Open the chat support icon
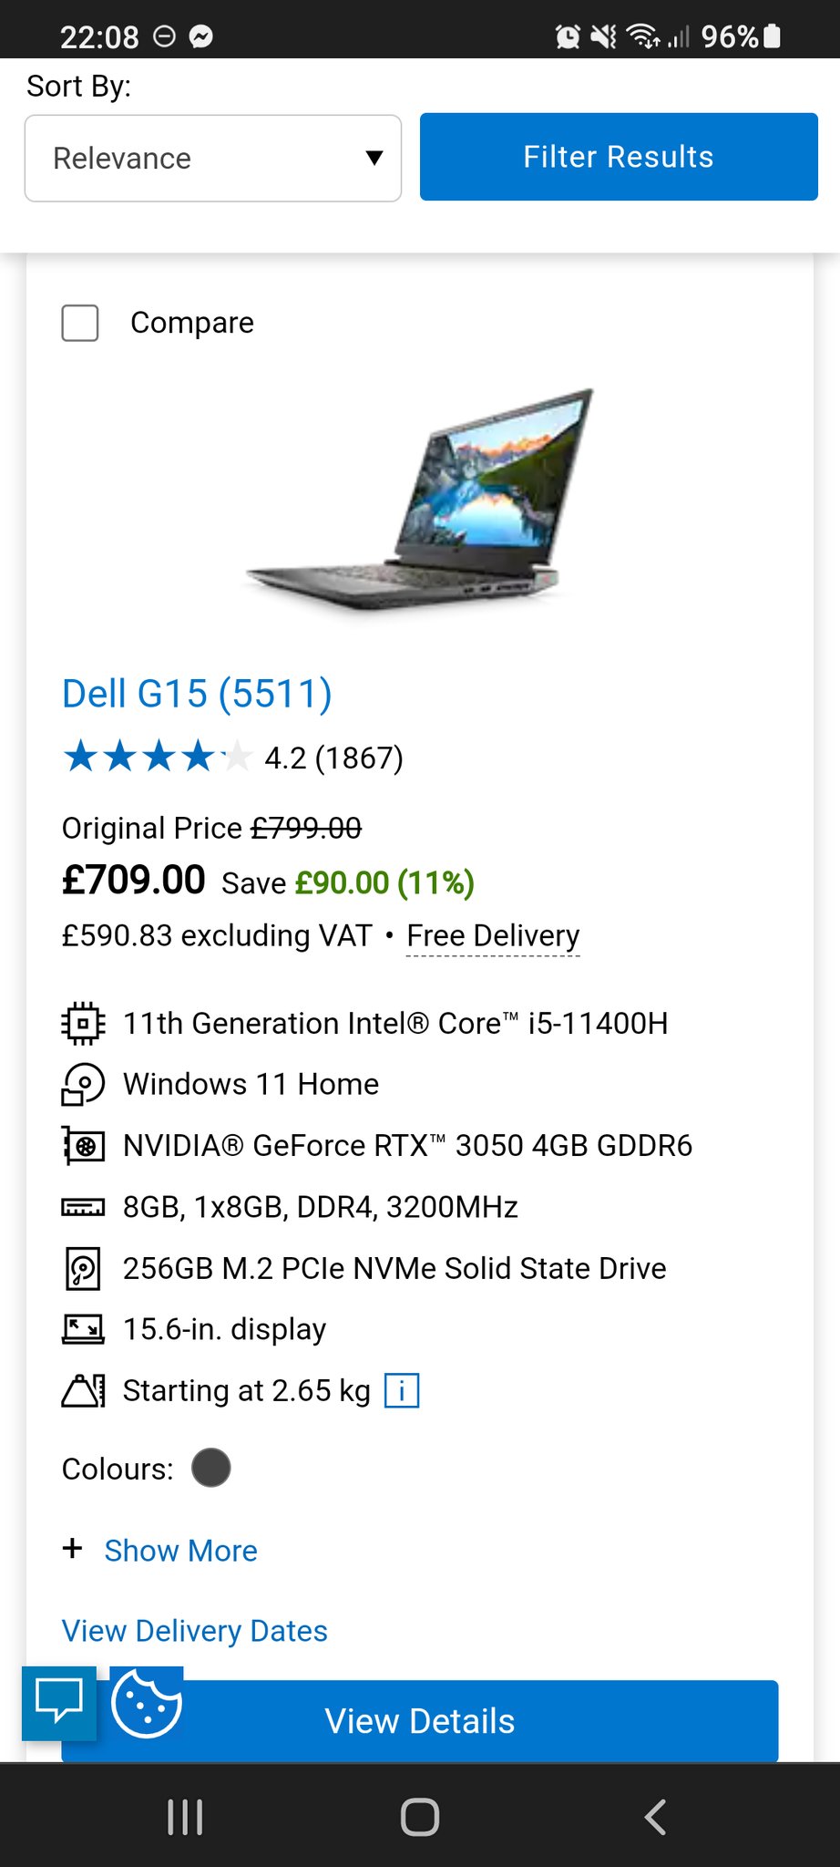840x1867 pixels. [x=59, y=1702]
